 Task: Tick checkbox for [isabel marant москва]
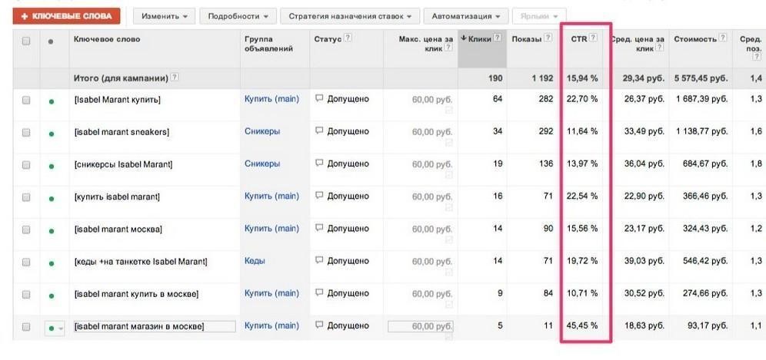click(26, 230)
